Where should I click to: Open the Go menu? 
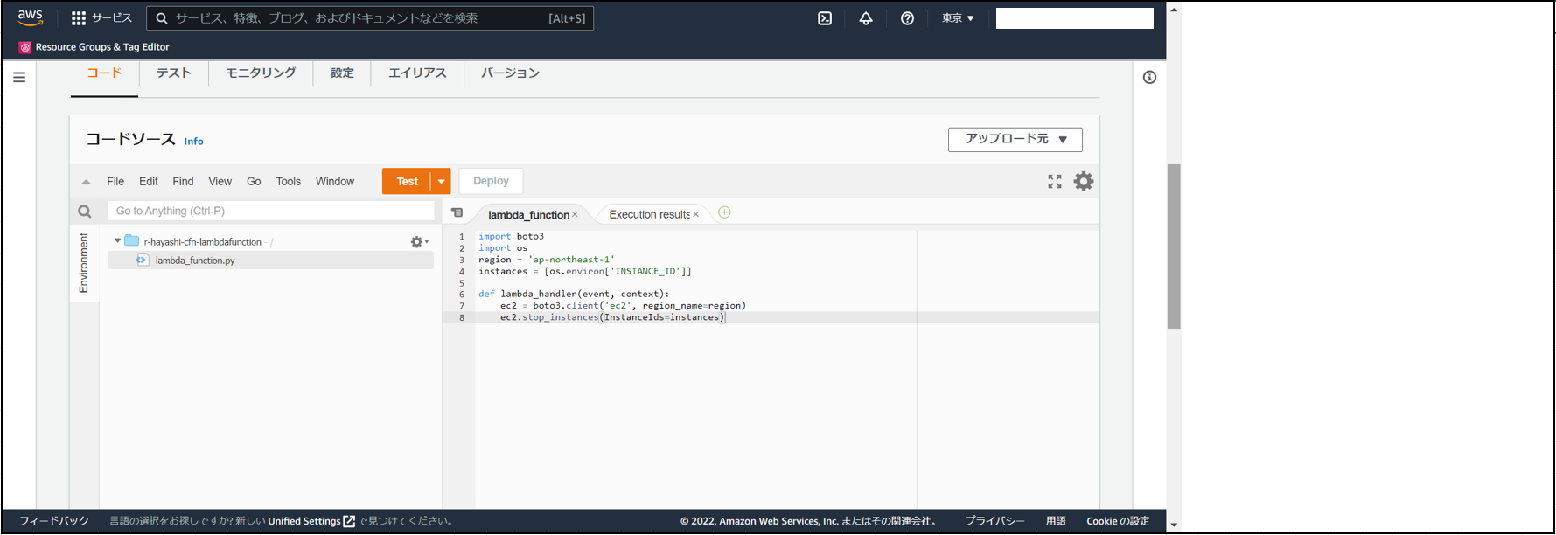pos(254,181)
